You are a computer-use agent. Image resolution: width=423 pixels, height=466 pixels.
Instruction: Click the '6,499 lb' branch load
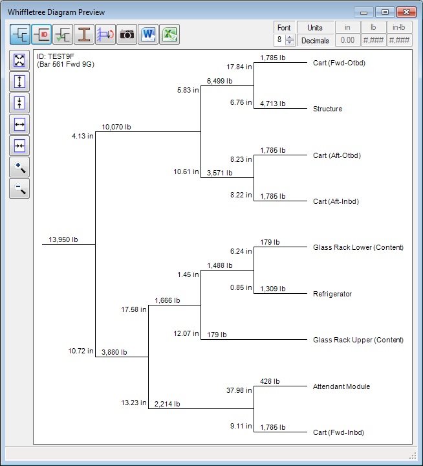(219, 81)
